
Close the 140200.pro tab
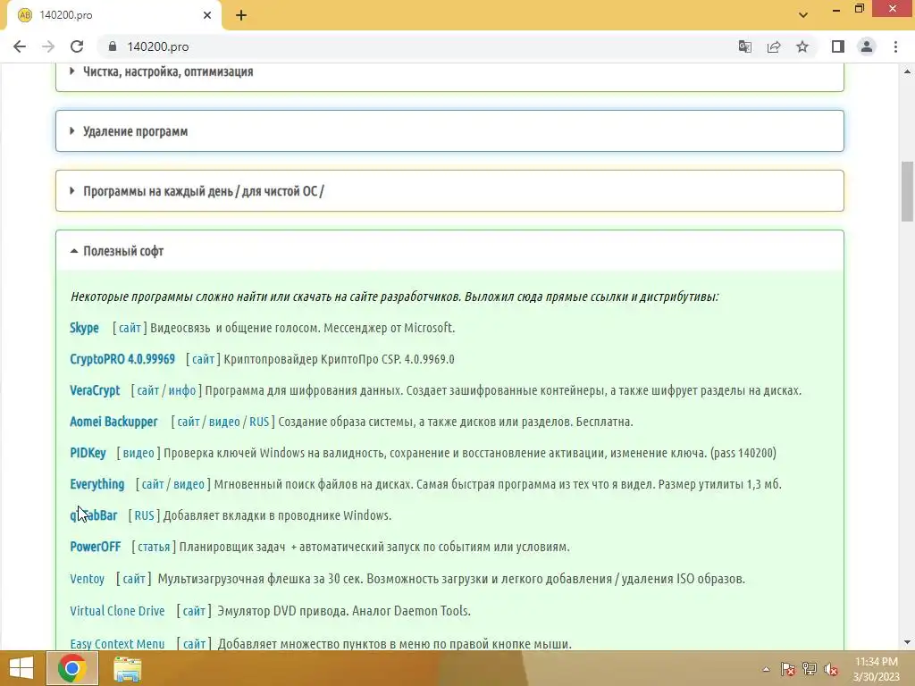coord(207,15)
